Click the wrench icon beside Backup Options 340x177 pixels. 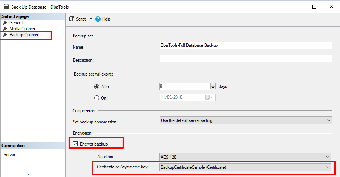[5, 35]
